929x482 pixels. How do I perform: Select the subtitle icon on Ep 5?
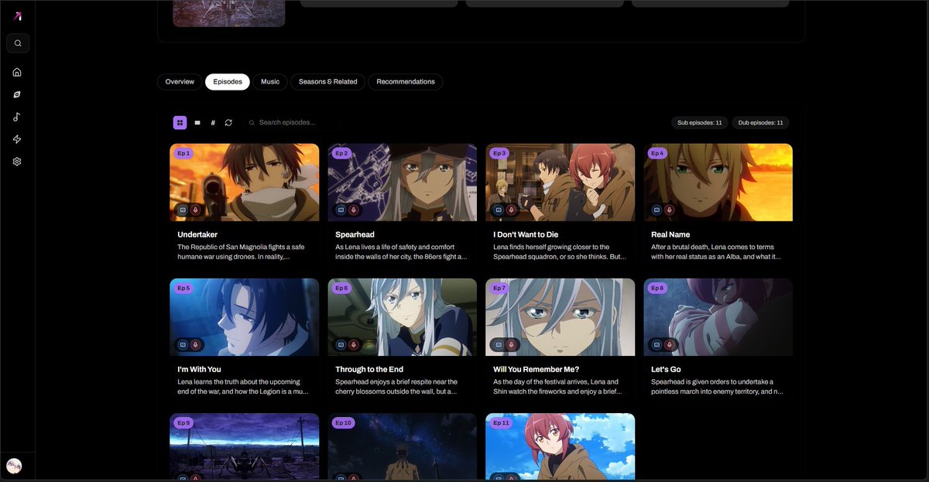coord(183,344)
